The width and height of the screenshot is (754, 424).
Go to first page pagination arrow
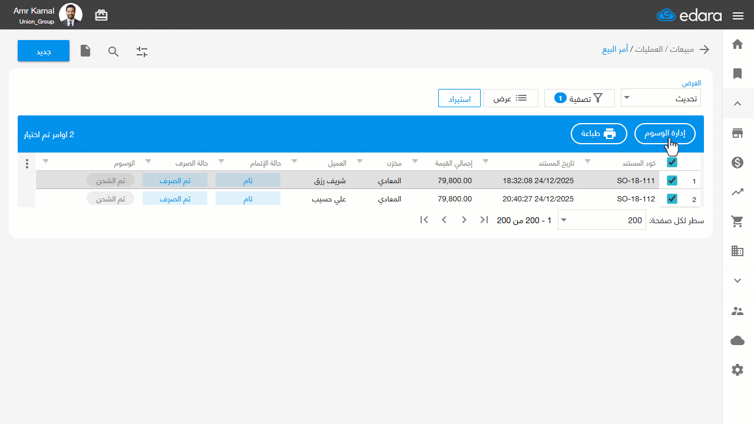pos(484,220)
